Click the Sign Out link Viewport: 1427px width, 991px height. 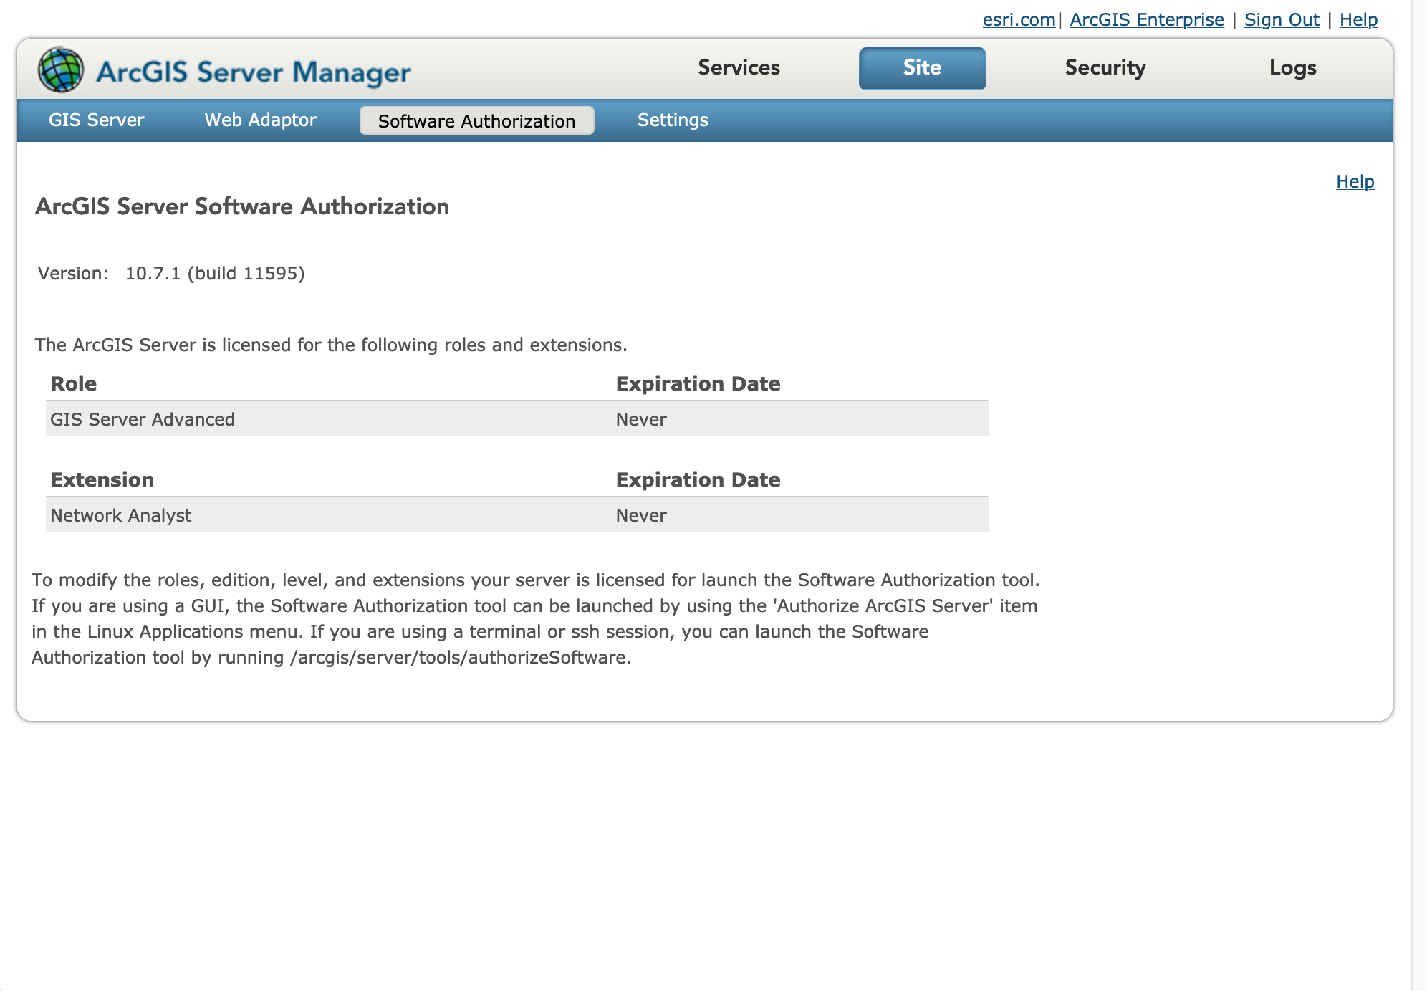tap(1281, 19)
